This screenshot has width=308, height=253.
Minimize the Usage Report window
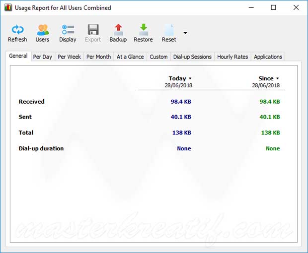tap(251, 7)
